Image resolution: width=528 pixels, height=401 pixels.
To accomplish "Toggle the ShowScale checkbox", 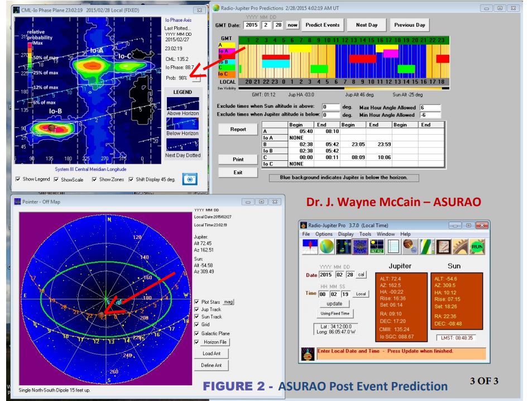I will pos(56,179).
